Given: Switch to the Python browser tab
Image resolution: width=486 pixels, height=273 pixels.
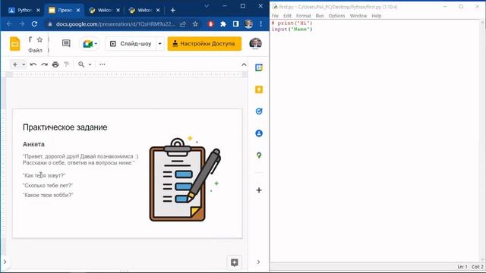Looking at the screenshot, I should coord(24,10).
